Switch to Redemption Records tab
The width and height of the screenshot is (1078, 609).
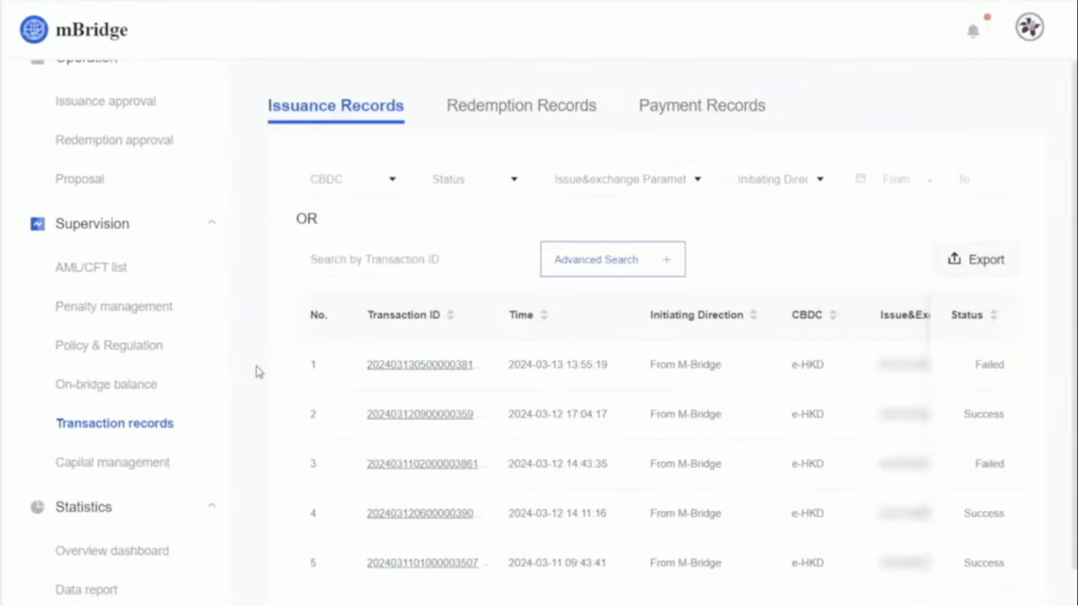pos(521,106)
